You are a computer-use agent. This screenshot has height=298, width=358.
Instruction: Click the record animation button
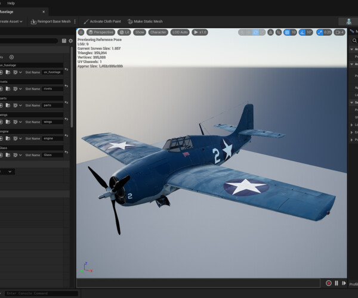pyautogui.click(x=328, y=283)
